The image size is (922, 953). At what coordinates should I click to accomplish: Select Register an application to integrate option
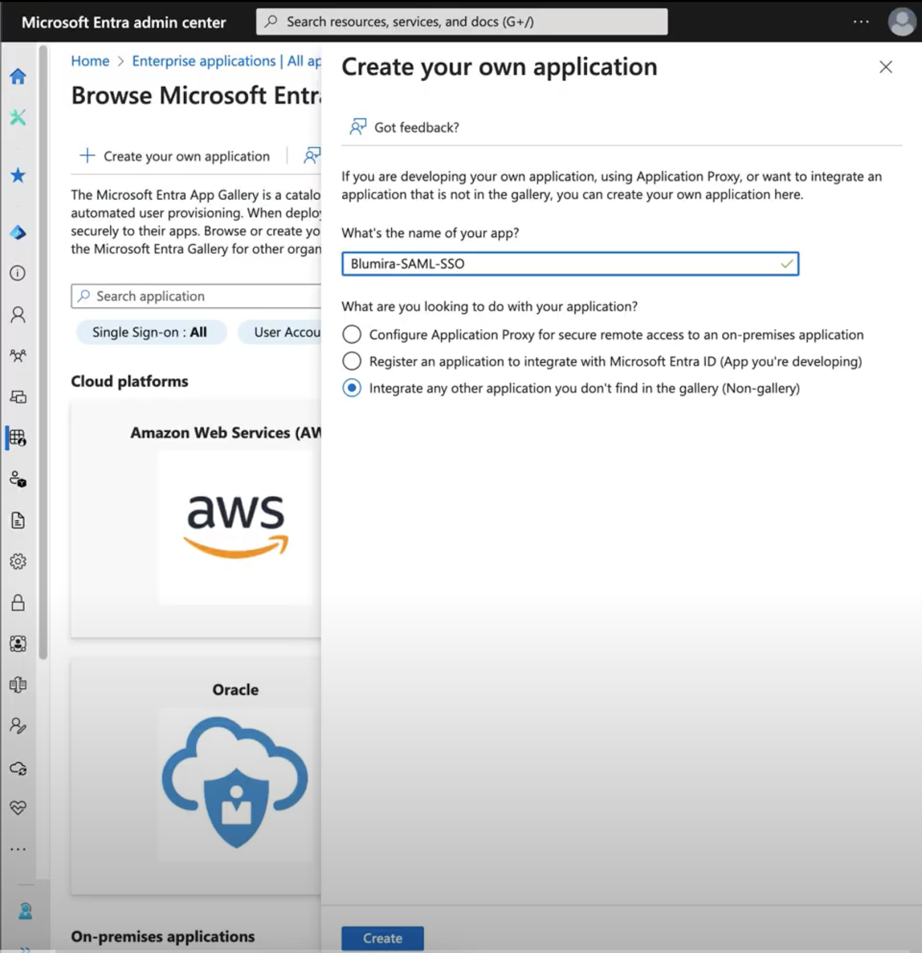coord(351,361)
